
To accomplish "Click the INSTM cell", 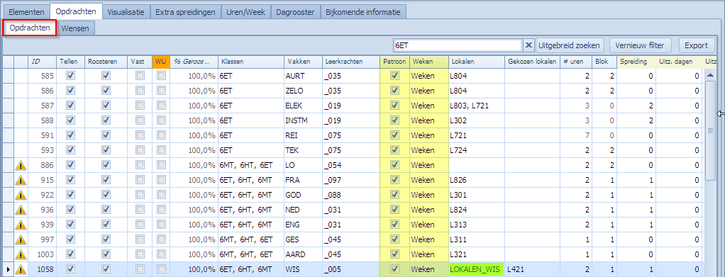I will [303, 120].
